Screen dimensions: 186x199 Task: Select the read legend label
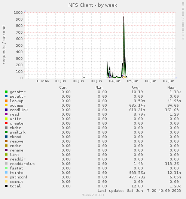pyautogui.click(x=14, y=114)
